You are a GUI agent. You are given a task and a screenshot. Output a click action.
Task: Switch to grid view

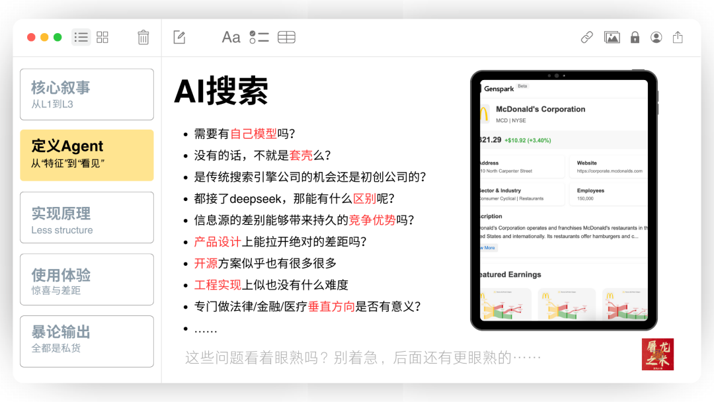click(x=102, y=37)
